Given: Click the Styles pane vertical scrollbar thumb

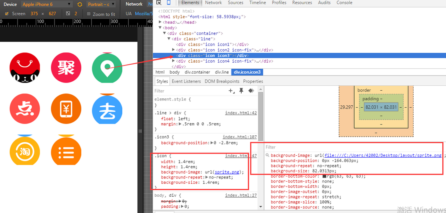Looking at the screenshot, I should (x=260, y=116).
